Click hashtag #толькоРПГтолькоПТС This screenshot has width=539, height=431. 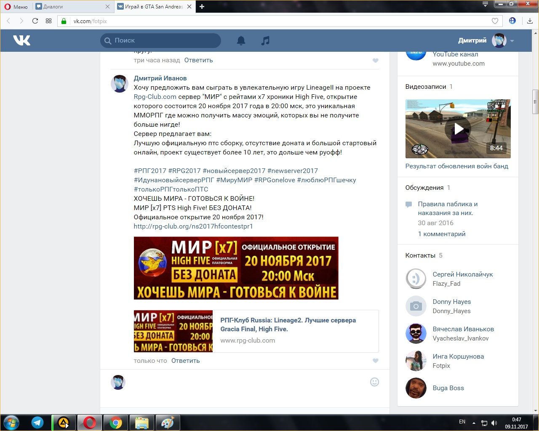[171, 189]
